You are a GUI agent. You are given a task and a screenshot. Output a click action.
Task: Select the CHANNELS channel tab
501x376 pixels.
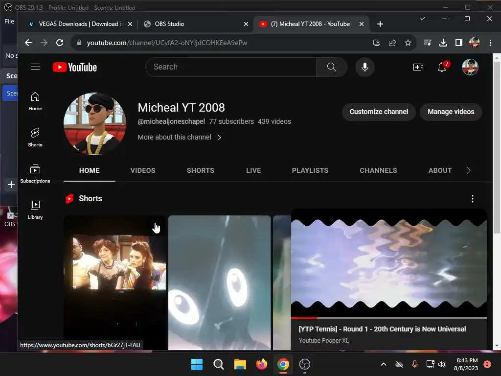(378, 170)
